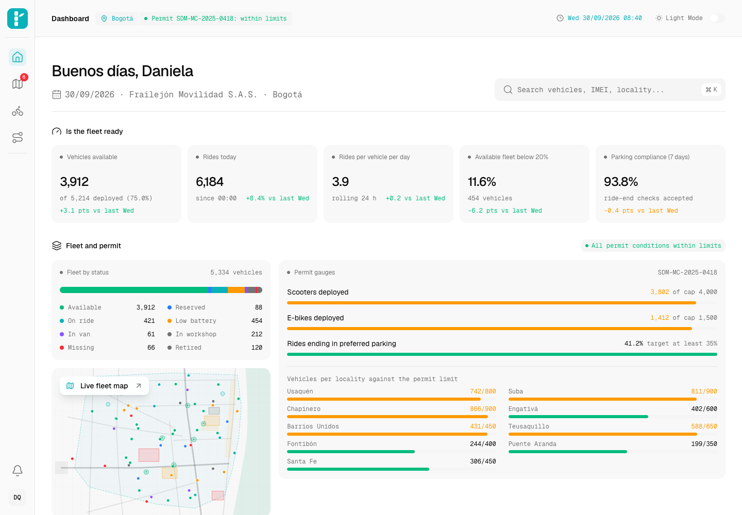Image resolution: width=742 pixels, height=515 pixels.
Task: Click the Scooters deployed progress bar
Action: [x=502, y=303]
